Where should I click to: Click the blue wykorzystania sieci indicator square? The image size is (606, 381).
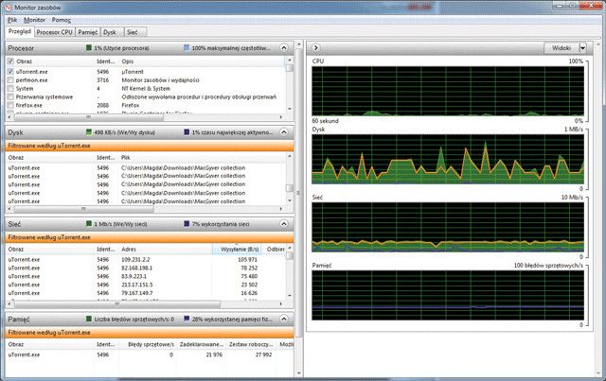[187, 224]
